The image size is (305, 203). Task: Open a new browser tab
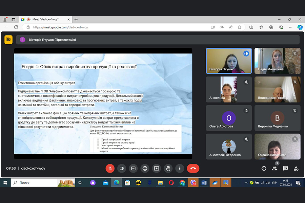click(76, 19)
